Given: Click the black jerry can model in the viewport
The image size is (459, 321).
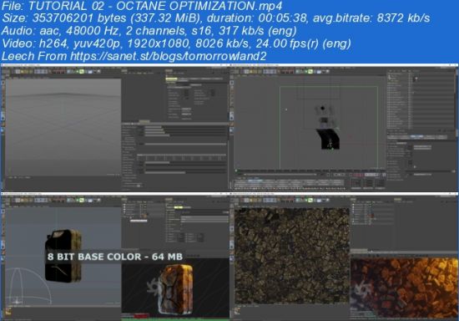Looking at the screenshot, I should point(63,256).
